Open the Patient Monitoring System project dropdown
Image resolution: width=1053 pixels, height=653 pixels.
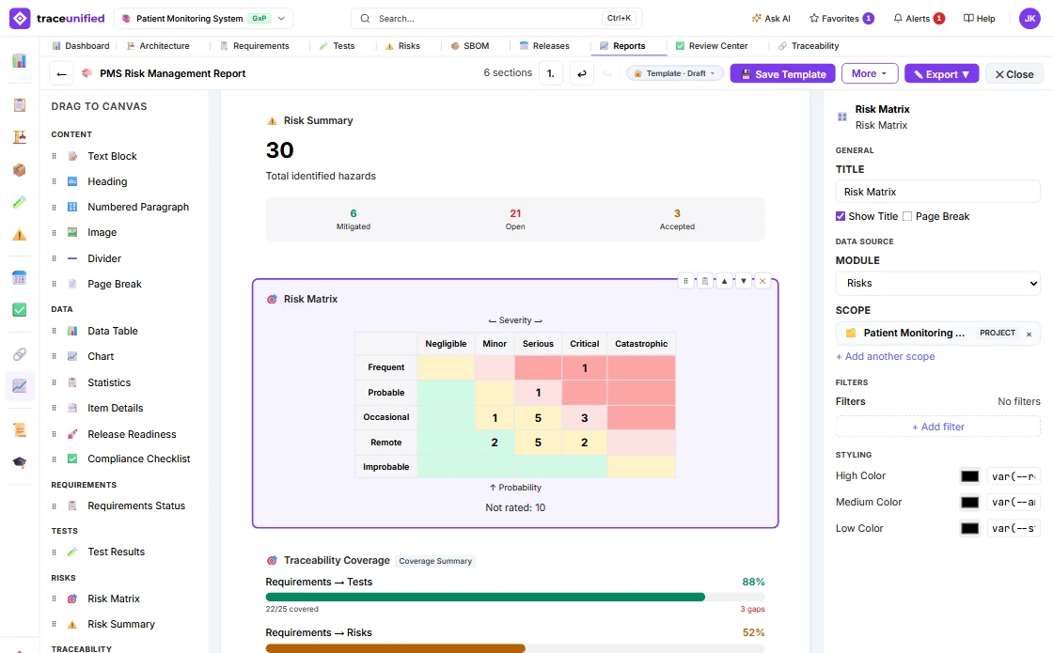click(x=204, y=18)
